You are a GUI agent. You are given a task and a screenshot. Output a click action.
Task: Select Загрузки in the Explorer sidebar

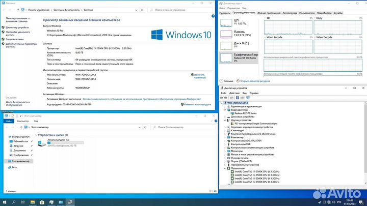point(18,146)
